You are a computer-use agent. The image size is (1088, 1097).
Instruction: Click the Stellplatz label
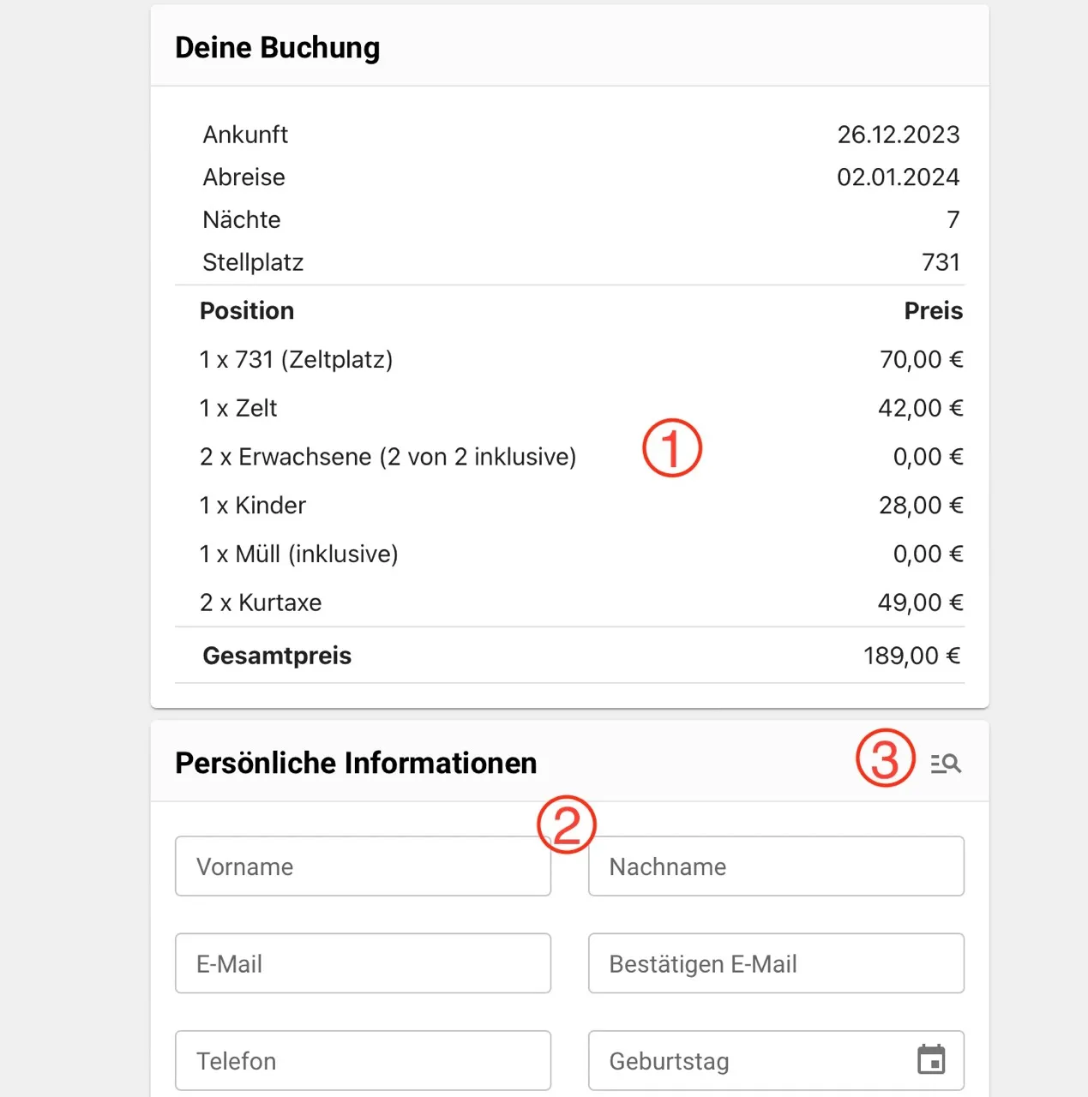pos(253,262)
